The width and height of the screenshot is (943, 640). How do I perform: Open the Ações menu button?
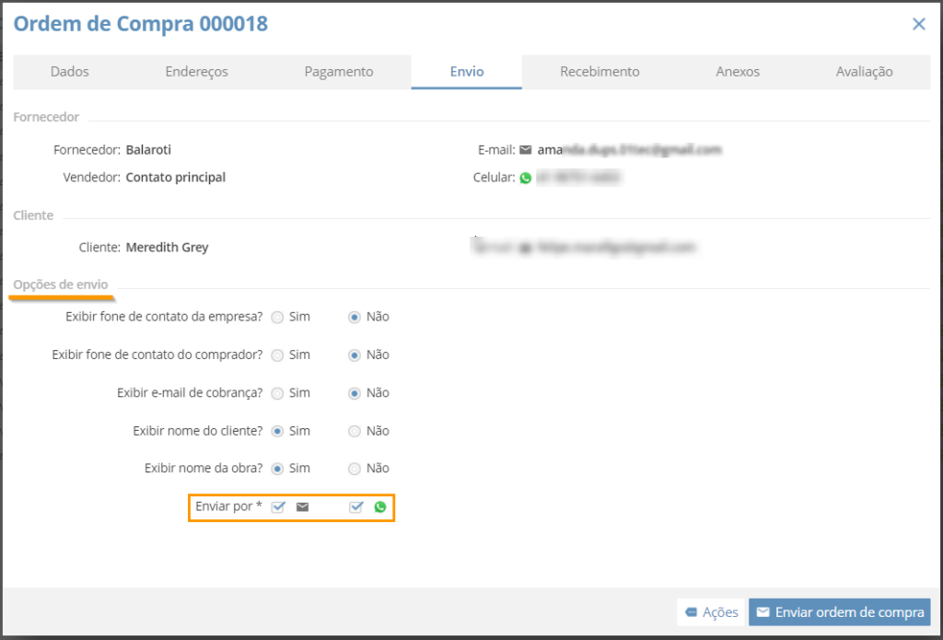711,612
